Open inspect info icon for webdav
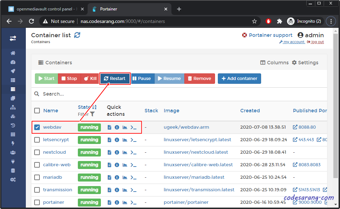Screen dimensions: 340x209 [117, 127]
